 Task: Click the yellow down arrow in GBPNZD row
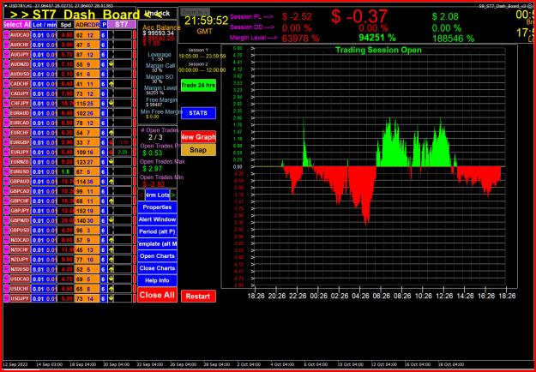click(111, 220)
